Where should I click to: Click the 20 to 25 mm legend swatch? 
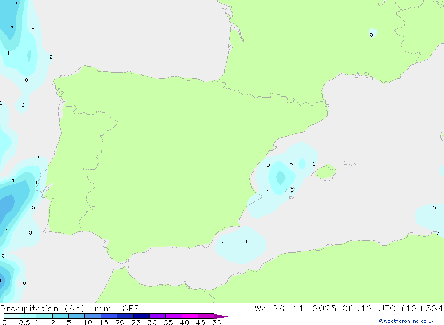[125, 316]
